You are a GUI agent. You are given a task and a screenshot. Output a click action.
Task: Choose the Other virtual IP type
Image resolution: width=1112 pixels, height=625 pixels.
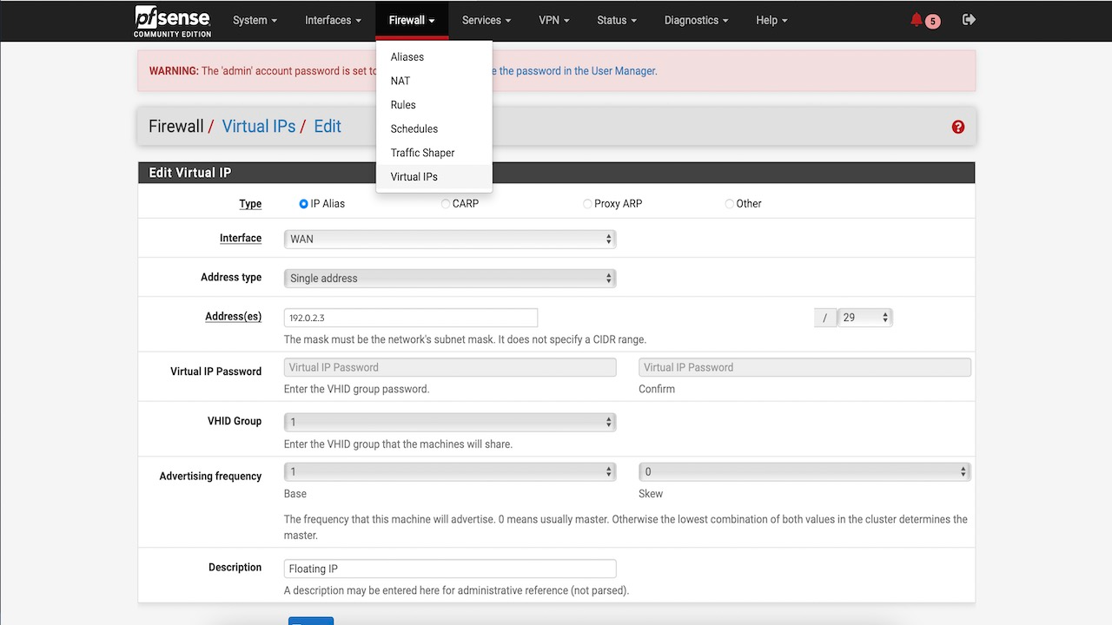[x=729, y=203]
